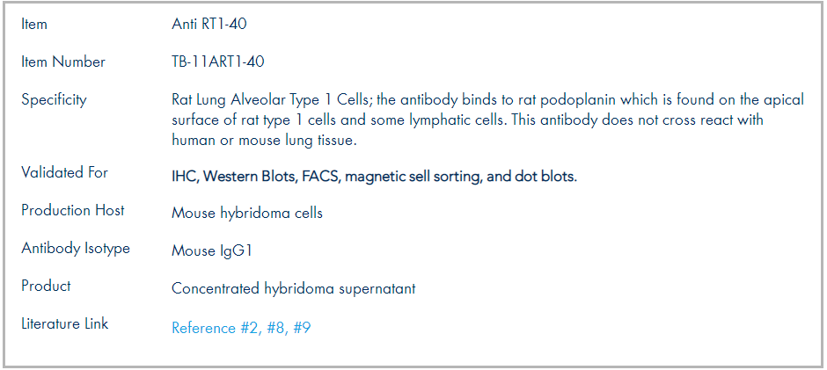Click the Concentrated hybridoma supernatant text
The height and width of the screenshot is (370, 827).
click(x=293, y=289)
